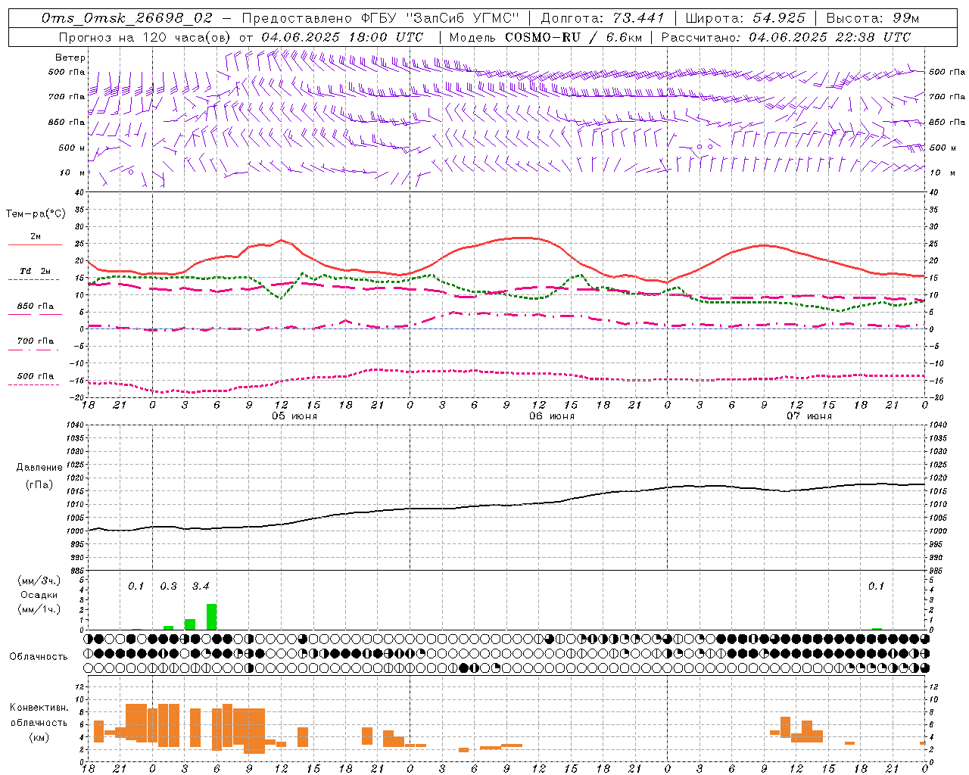Click the Облачность cloud cover label
Screen dimensions: 969x775
point(39,656)
